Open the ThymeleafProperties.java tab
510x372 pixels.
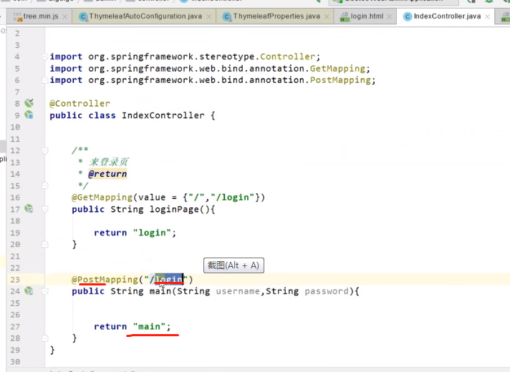(x=276, y=16)
